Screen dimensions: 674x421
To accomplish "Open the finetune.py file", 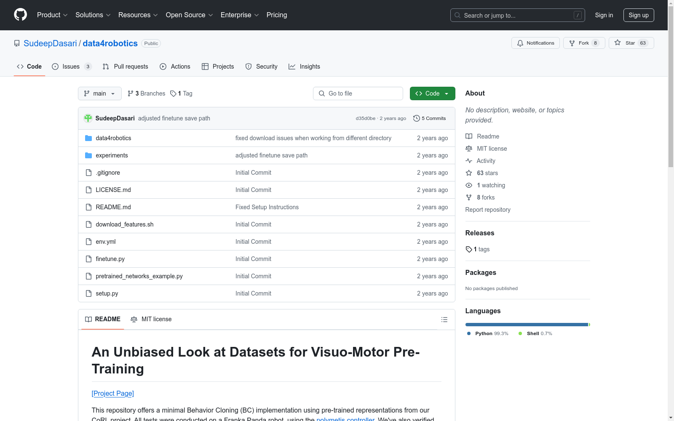I will tap(110, 259).
